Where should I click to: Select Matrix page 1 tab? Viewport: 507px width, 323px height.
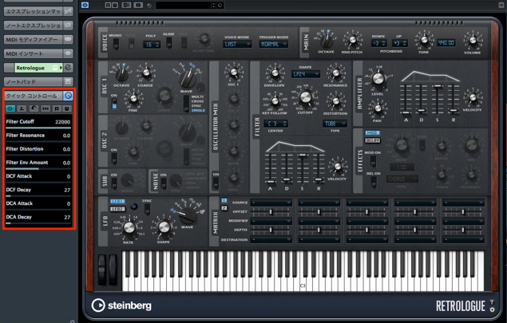[224, 201]
